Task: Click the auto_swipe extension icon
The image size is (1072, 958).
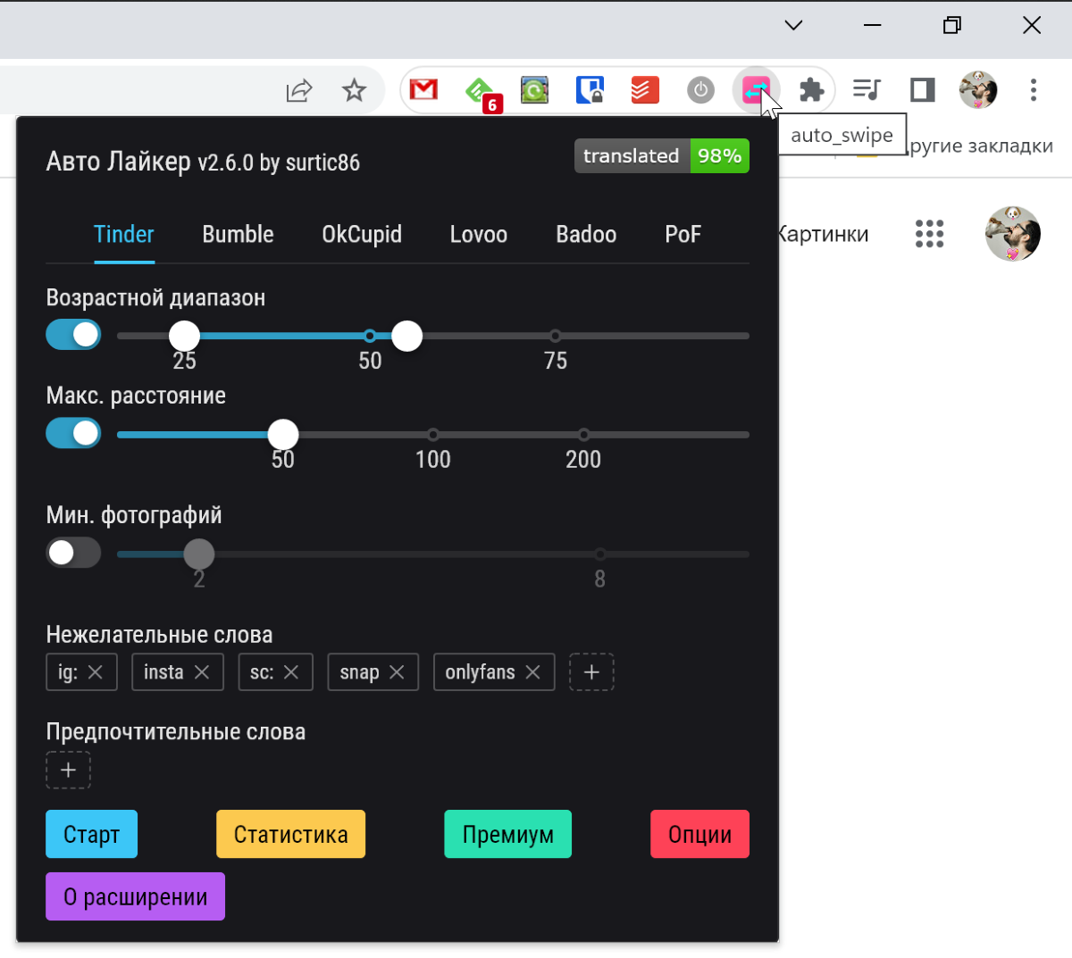Action: click(x=756, y=89)
